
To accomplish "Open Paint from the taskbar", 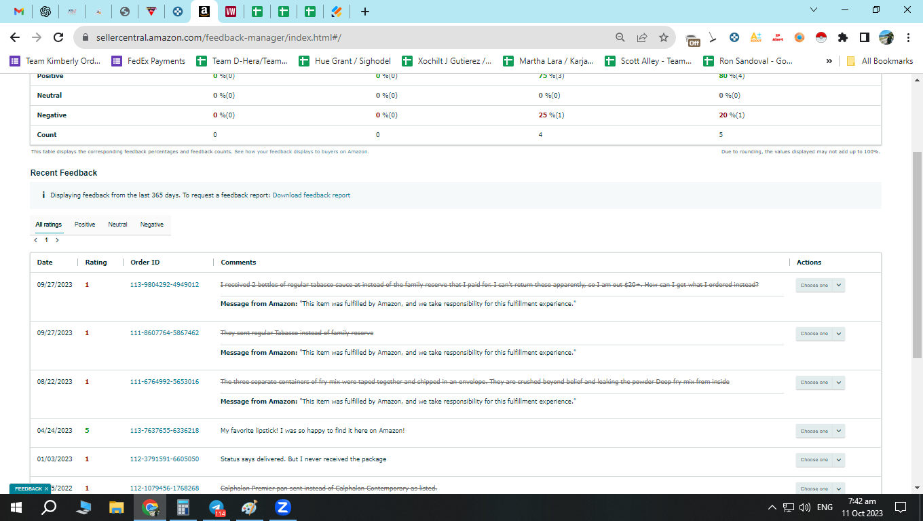I will [x=250, y=507].
